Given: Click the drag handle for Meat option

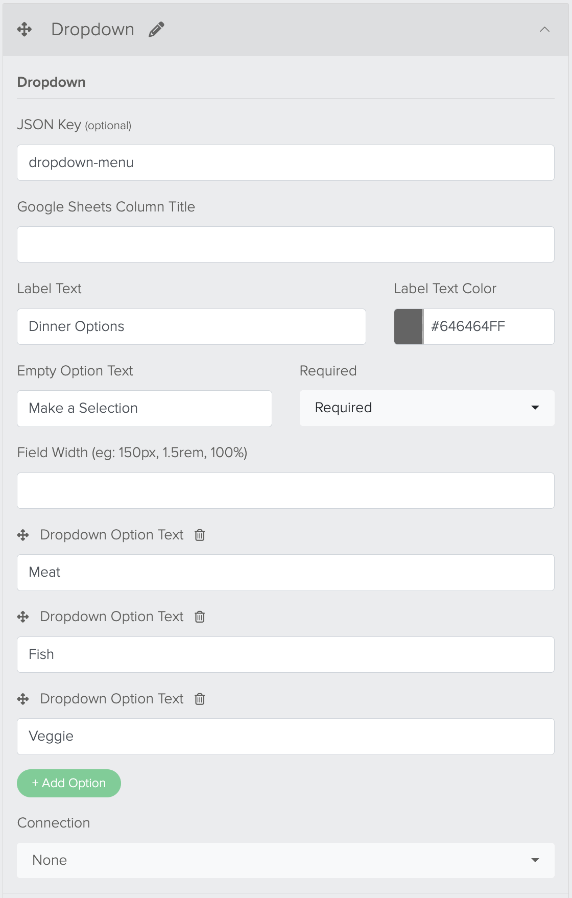Looking at the screenshot, I should click(x=23, y=535).
